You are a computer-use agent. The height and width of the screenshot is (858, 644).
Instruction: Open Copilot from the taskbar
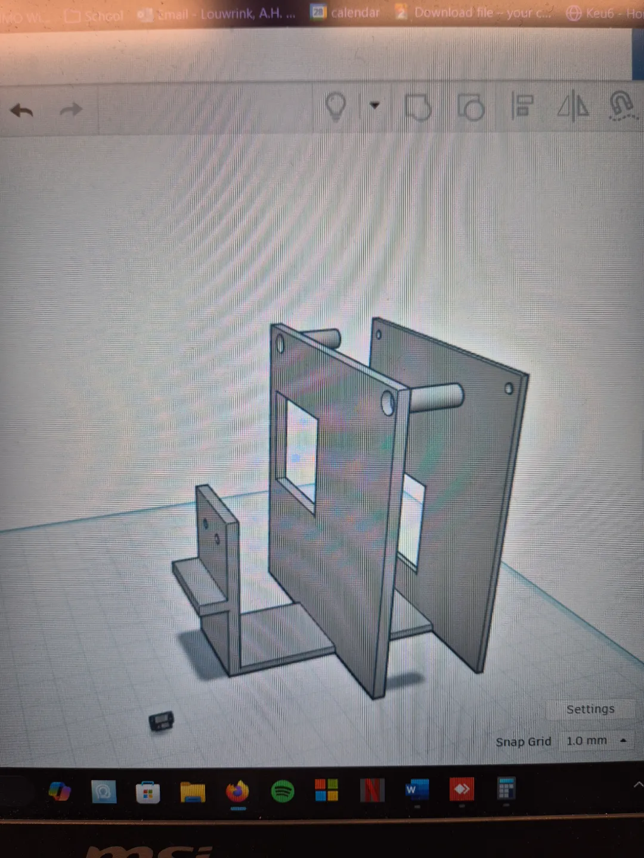(x=60, y=791)
